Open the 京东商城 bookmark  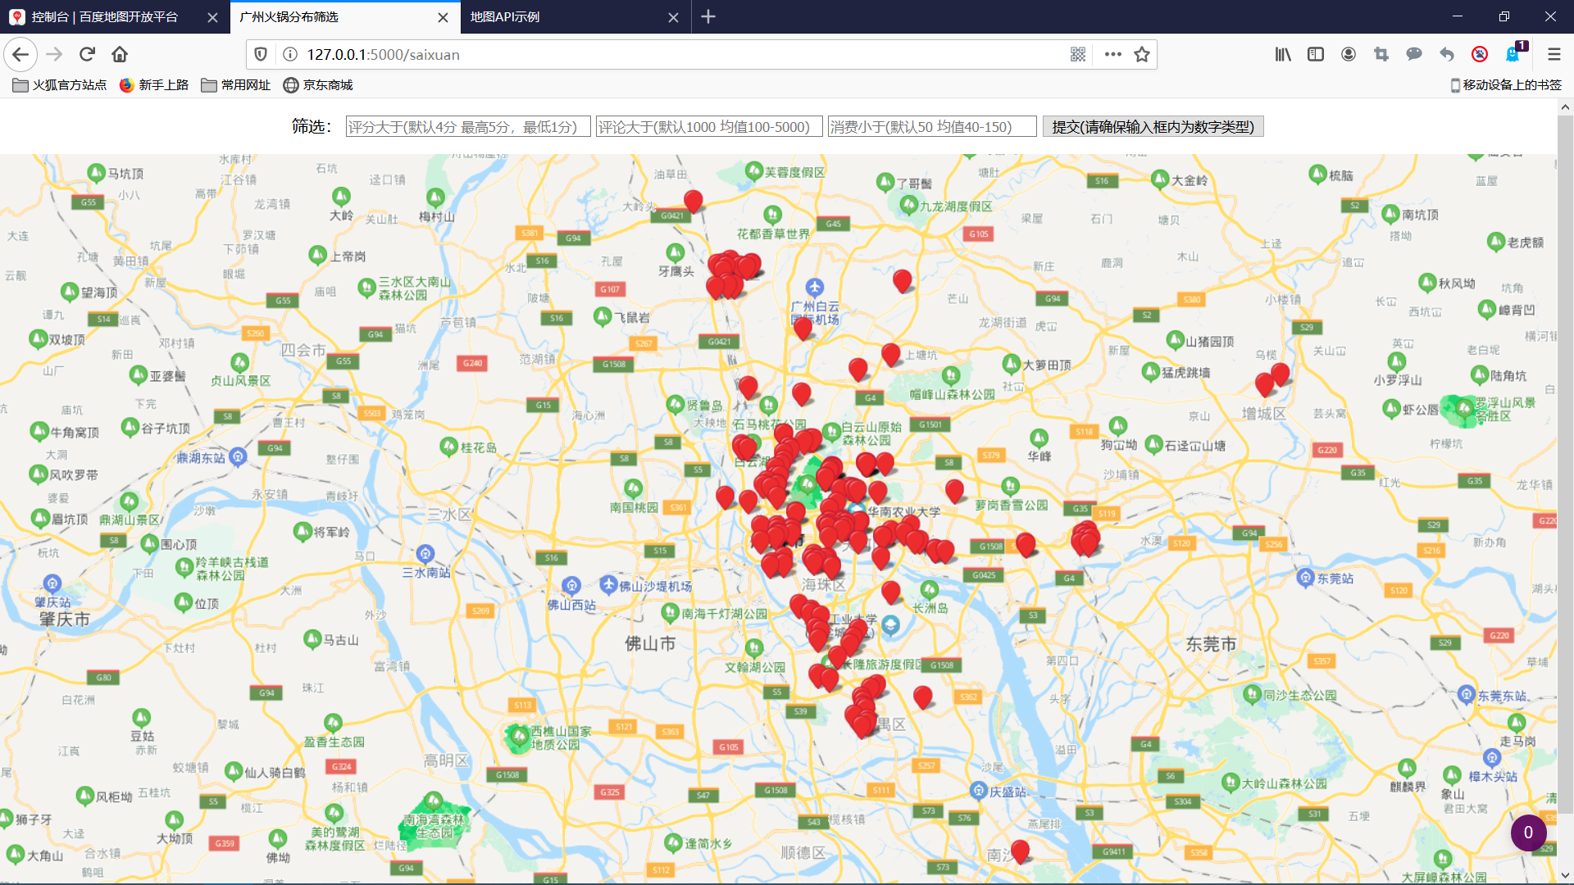point(320,85)
